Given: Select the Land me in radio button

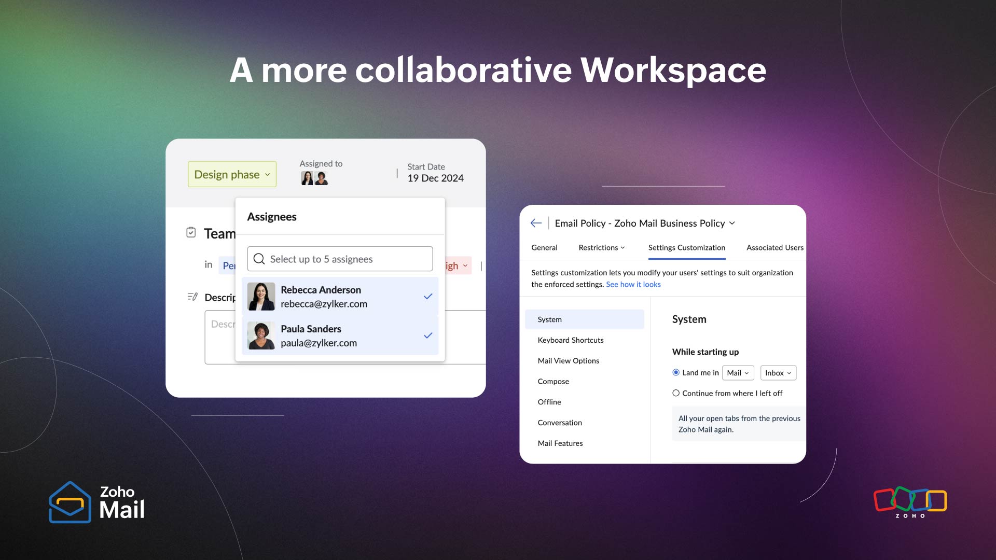Looking at the screenshot, I should point(676,372).
